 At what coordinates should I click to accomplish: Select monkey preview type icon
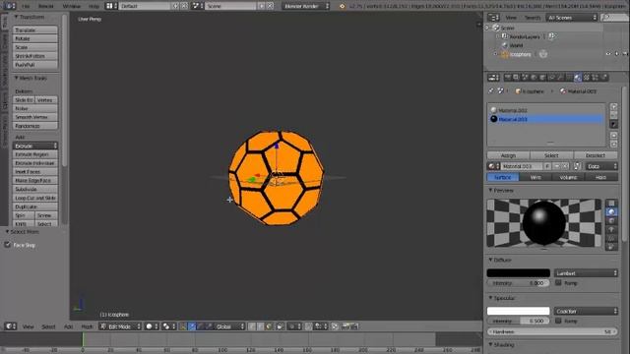pyautogui.click(x=611, y=229)
